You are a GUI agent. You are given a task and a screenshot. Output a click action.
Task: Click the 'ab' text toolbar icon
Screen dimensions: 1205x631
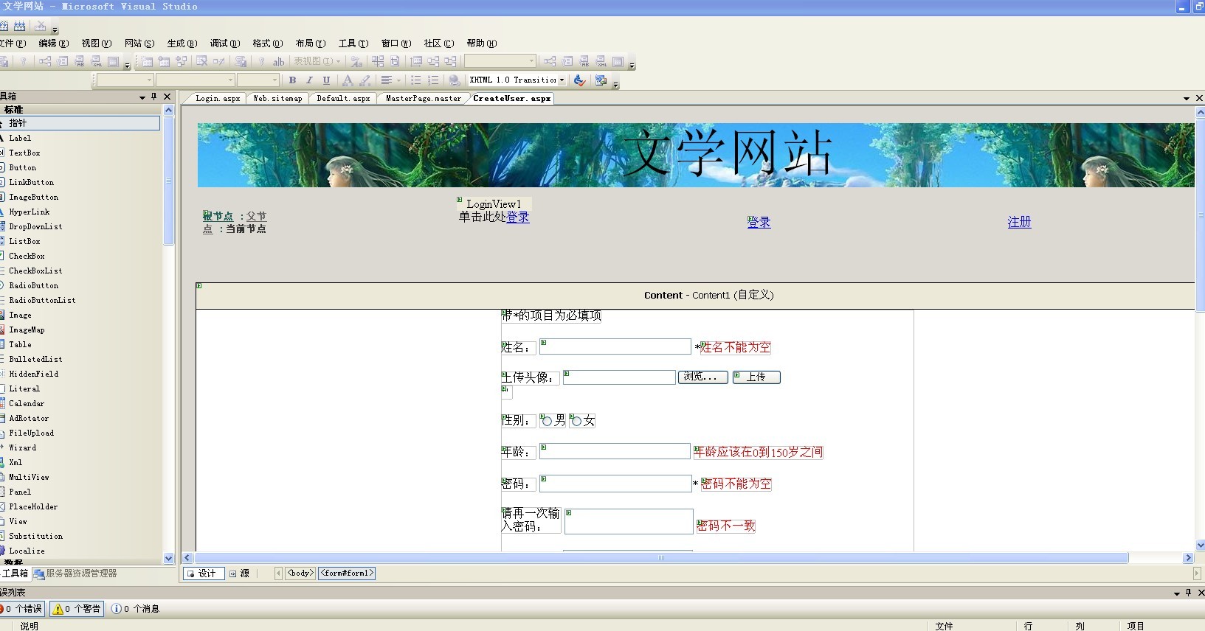pyautogui.click(x=278, y=62)
